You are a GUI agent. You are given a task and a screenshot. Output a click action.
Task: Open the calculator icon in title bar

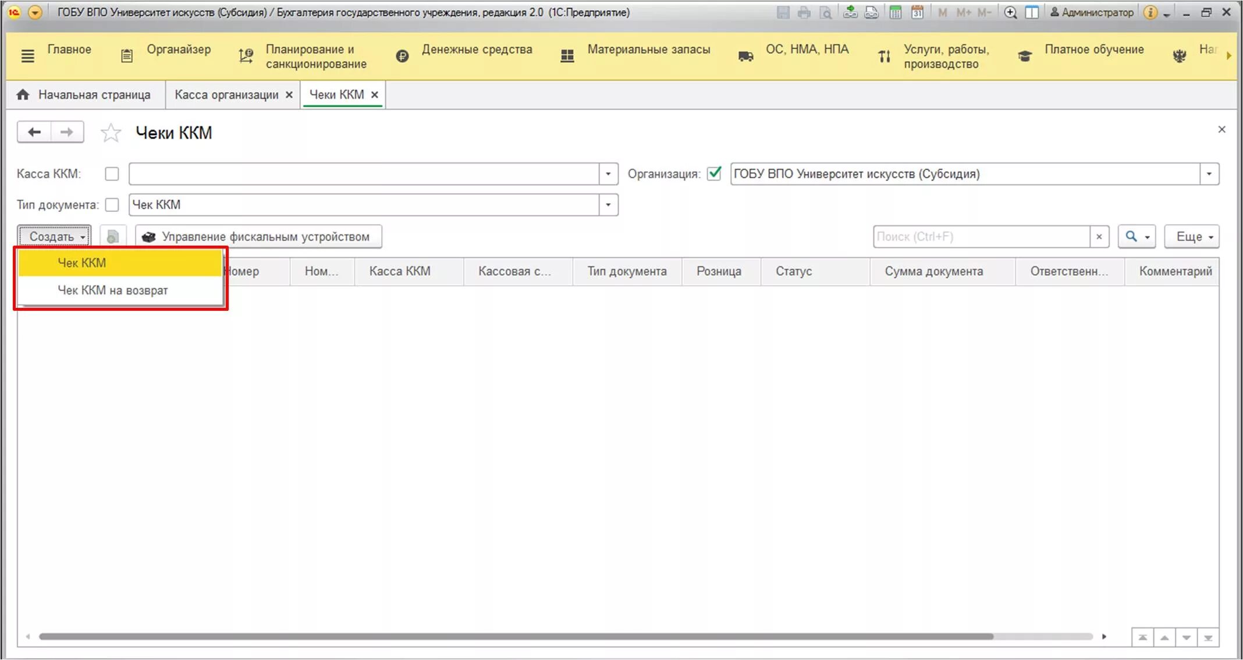(x=895, y=12)
